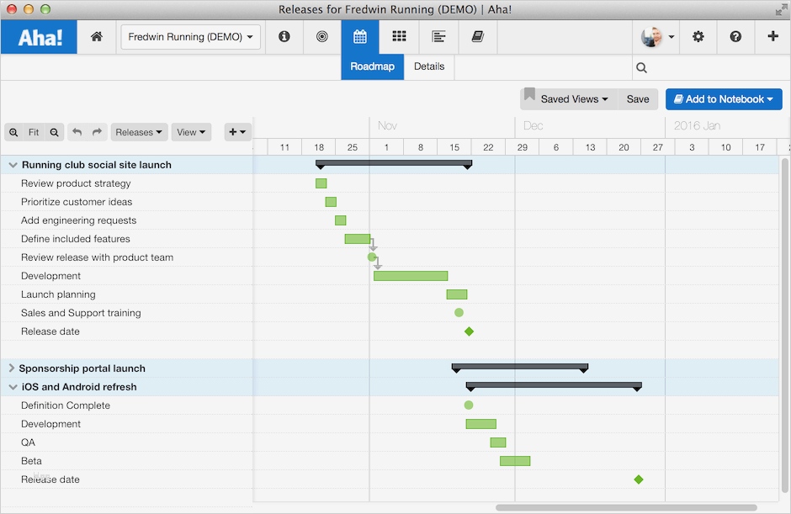Image resolution: width=791 pixels, height=514 pixels.
Task: Open the Releases filter dropdown
Action: click(139, 132)
